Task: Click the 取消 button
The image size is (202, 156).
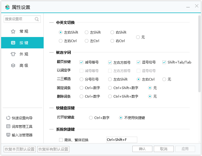Action: coord(163,149)
